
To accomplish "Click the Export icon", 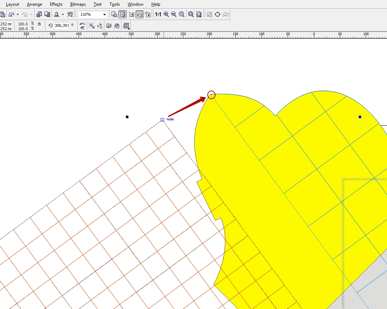I will coord(47,14).
